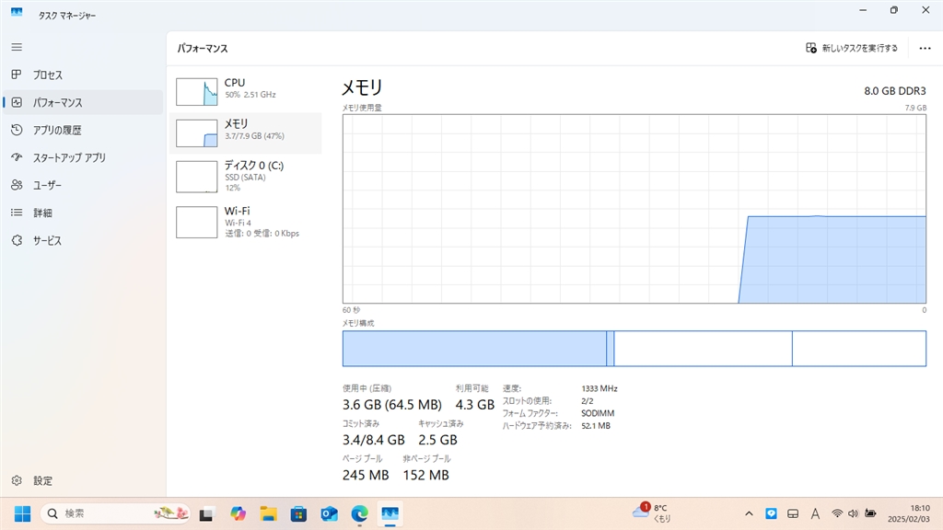Click the 3.6 GB (64.5 MB) in-use value
943x530 pixels.
pos(392,405)
